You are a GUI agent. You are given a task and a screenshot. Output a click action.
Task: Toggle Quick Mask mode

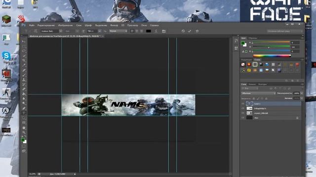(24, 147)
